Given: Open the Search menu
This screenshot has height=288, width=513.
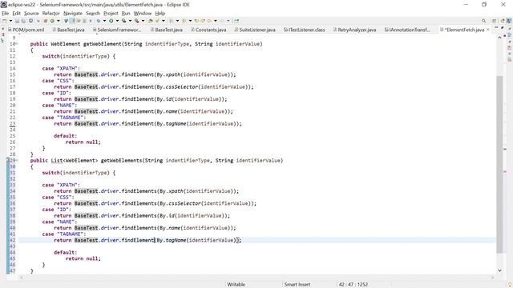Looking at the screenshot, I should [93, 14].
